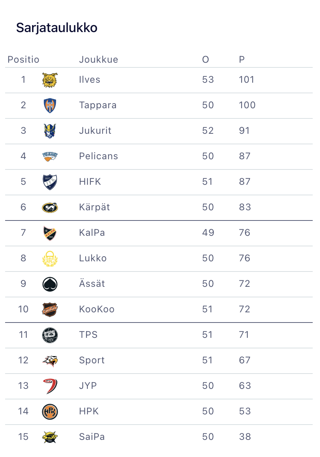Click the Pelicans team logo
This screenshot has height=457, width=320.
tap(50, 157)
